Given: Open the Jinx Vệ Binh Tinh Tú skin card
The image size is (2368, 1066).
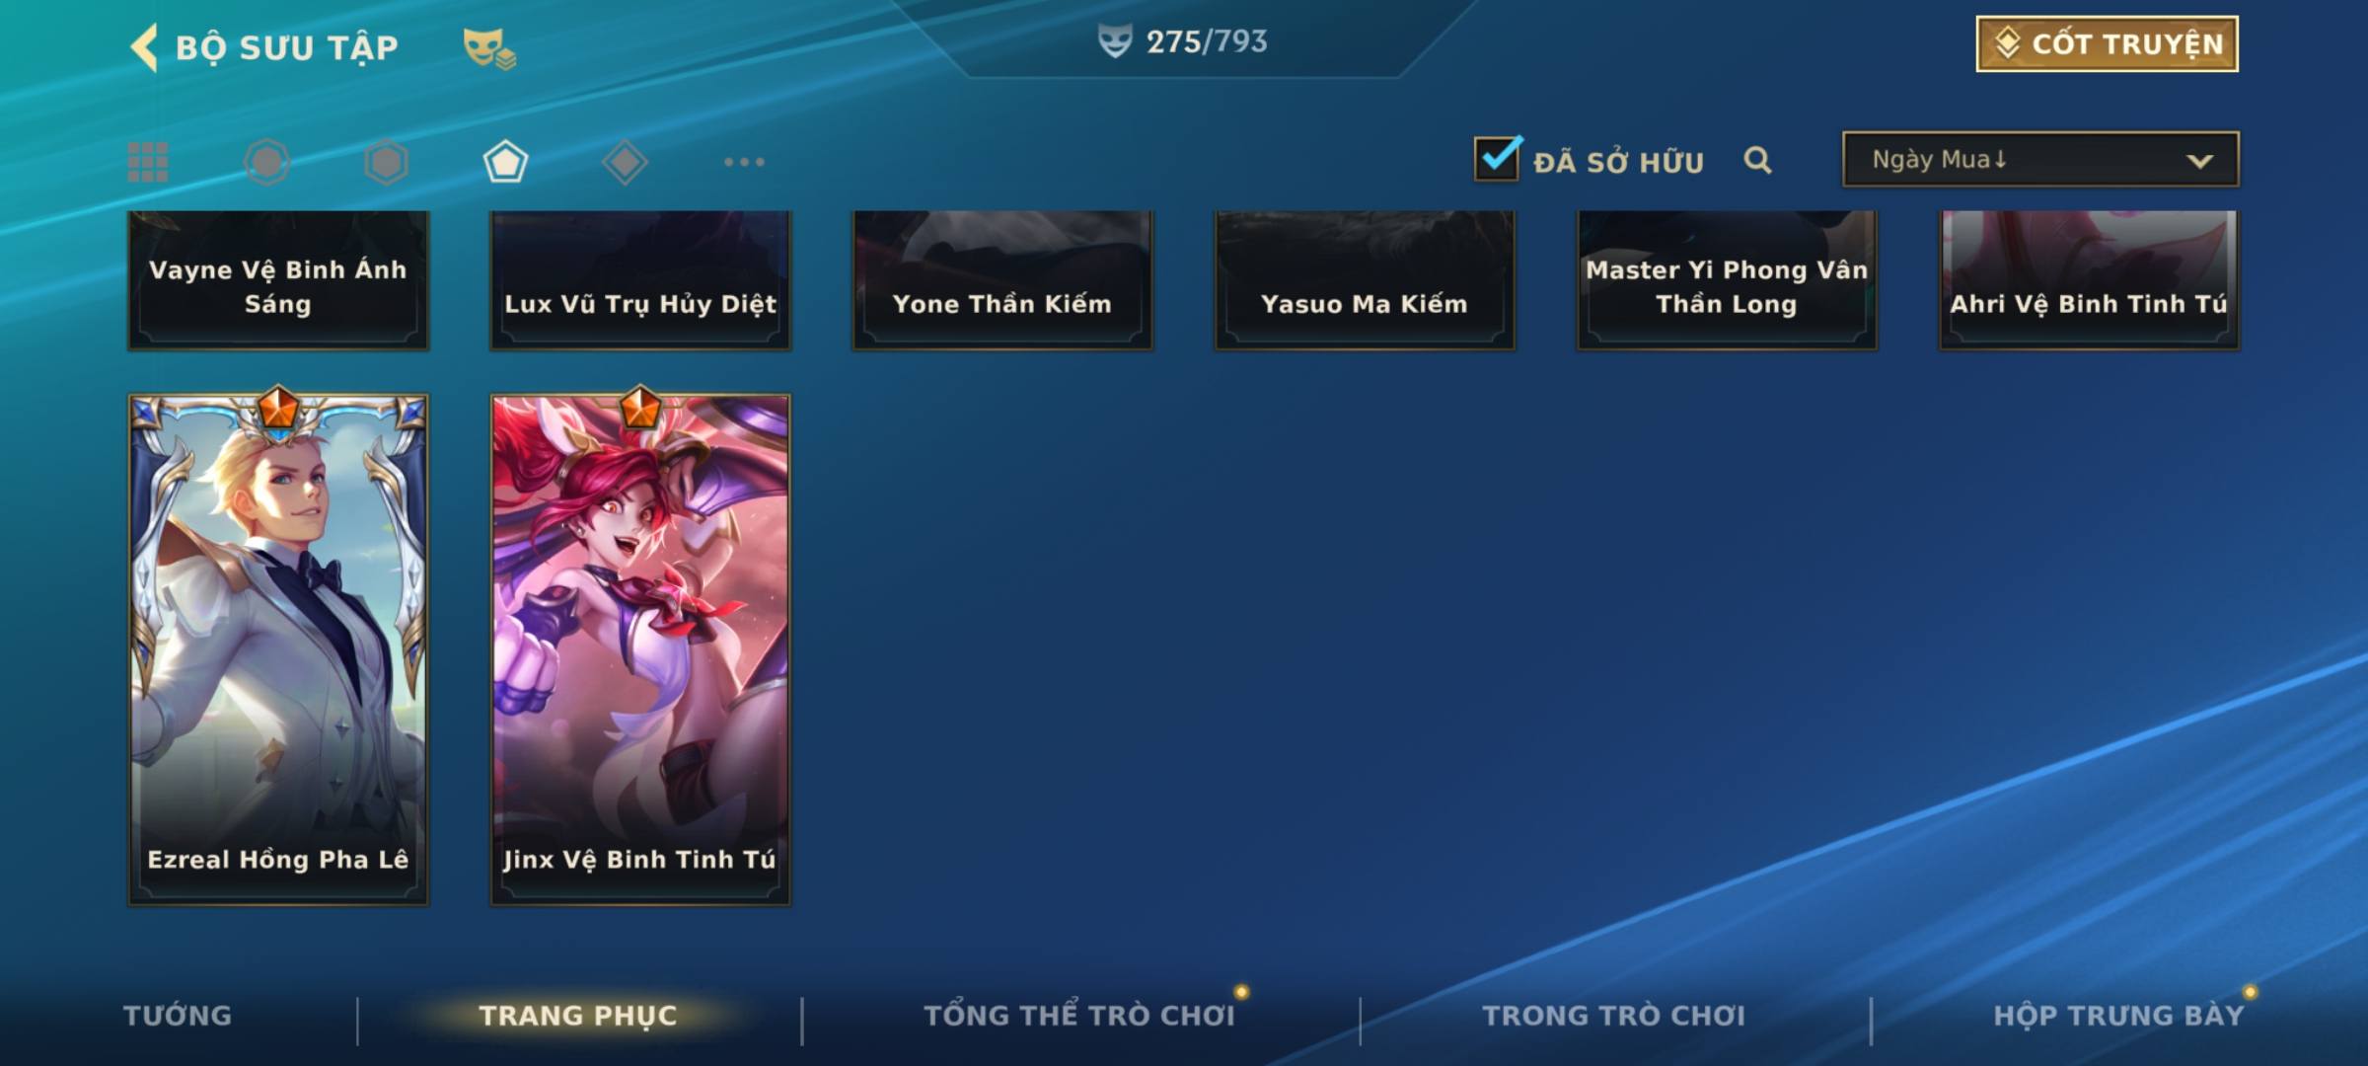Looking at the screenshot, I should click(x=640, y=649).
